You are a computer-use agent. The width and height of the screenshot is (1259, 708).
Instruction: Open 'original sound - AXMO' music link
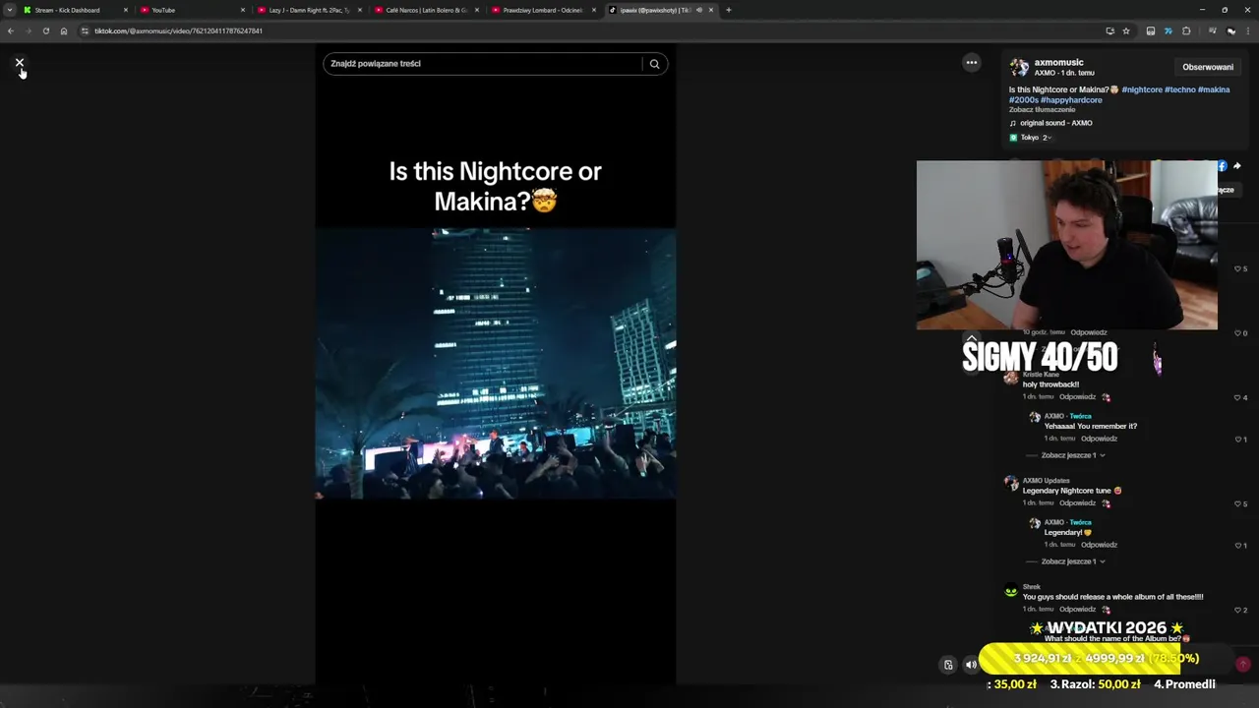point(1055,123)
